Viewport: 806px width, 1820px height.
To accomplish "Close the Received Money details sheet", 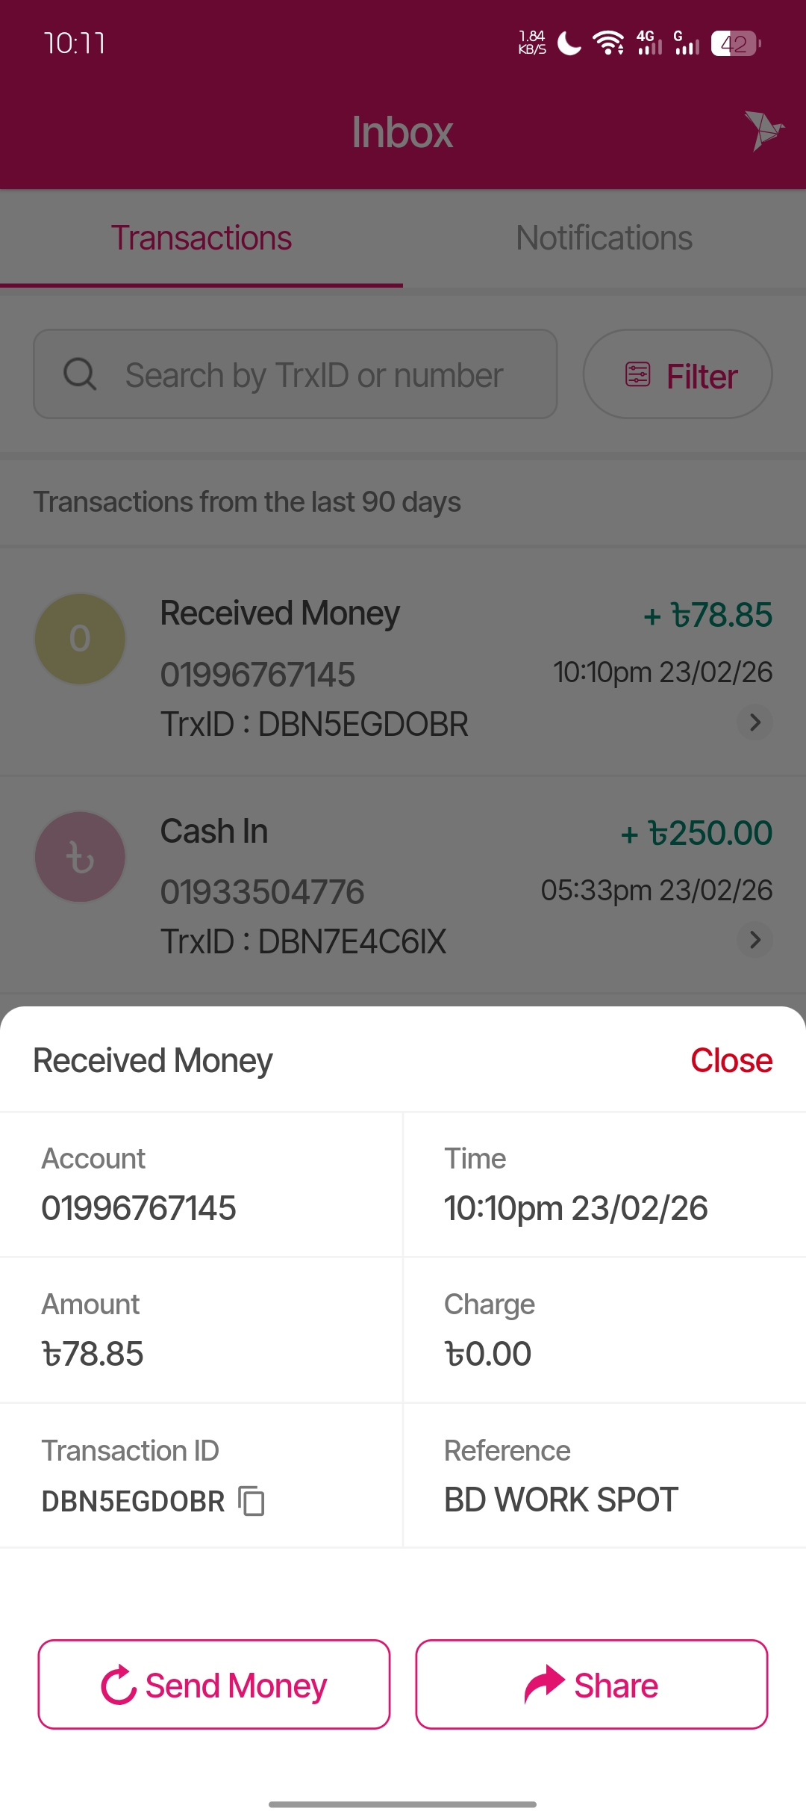I will (731, 1060).
